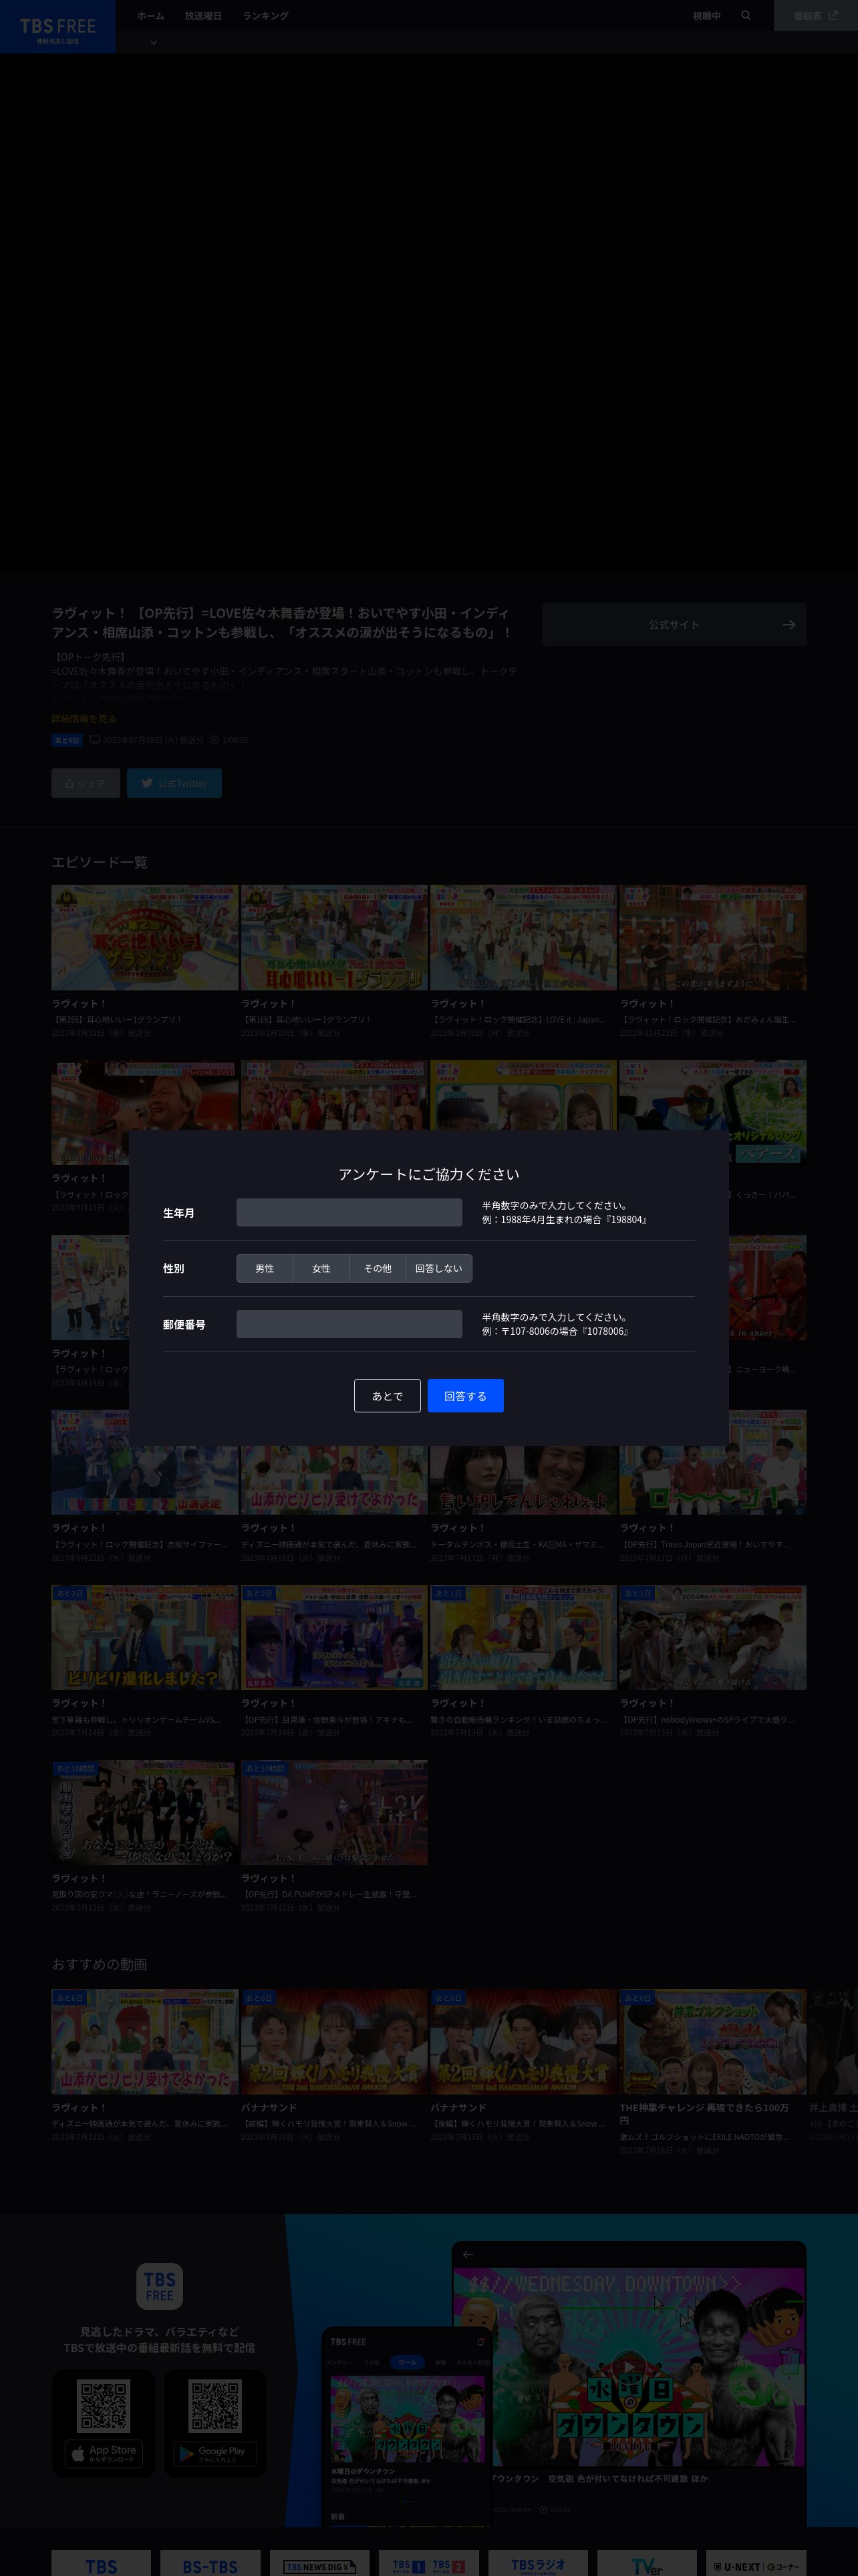858x2576 pixels.
Task: Click the Google Play QR code
Action: pyautogui.click(x=216, y=2406)
